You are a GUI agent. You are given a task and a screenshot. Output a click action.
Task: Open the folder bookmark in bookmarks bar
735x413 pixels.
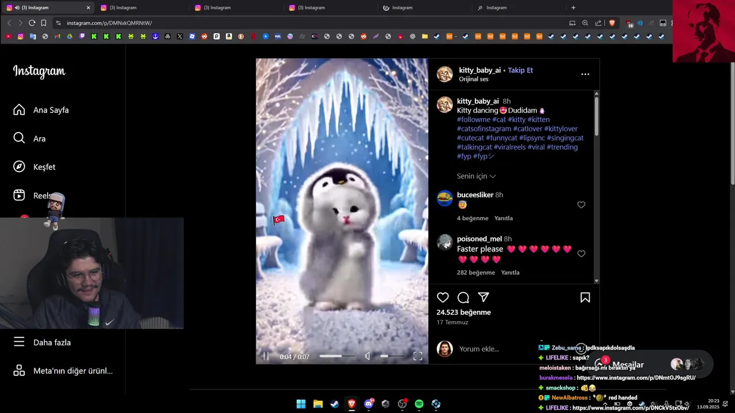click(x=425, y=36)
